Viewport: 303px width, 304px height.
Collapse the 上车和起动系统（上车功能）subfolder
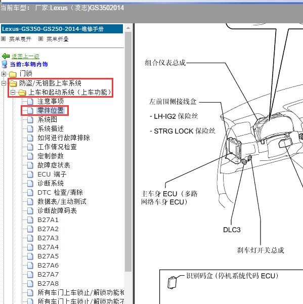13,92
